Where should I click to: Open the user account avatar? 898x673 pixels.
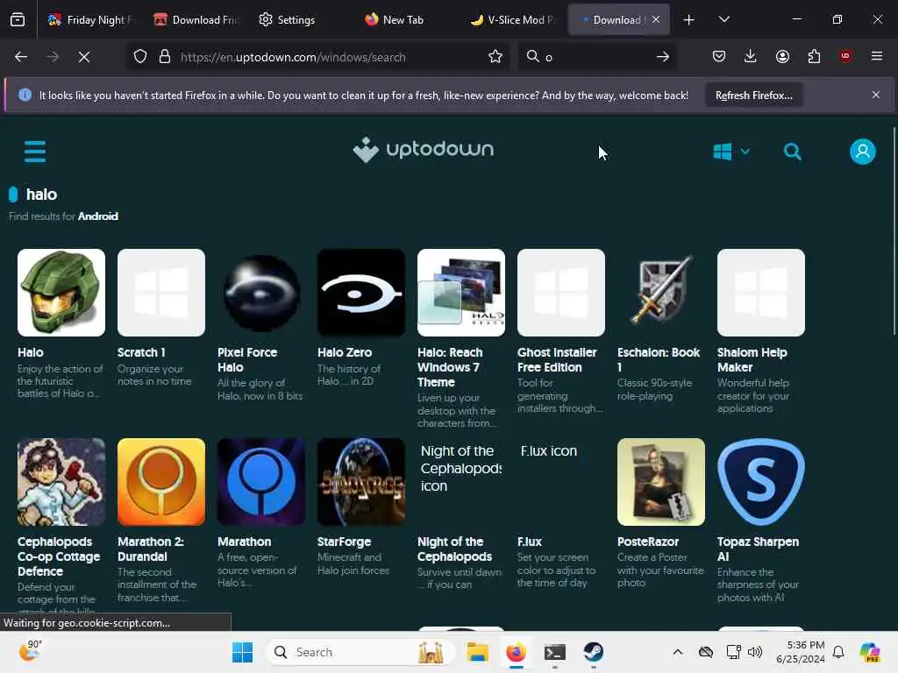coord(863,152)
